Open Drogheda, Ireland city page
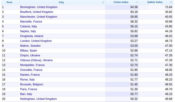 32,36
